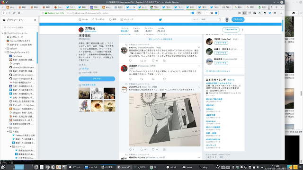This screenshot has height=170, width=303.
Task: Click the volume icon in system tray
Action: (x=258, y=167)
